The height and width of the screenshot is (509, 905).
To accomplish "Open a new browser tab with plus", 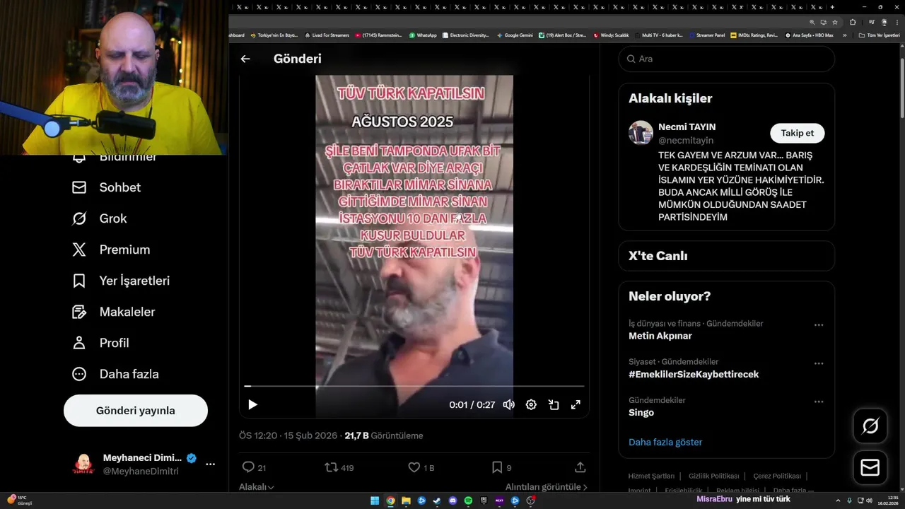I will [x=832, y=6].
